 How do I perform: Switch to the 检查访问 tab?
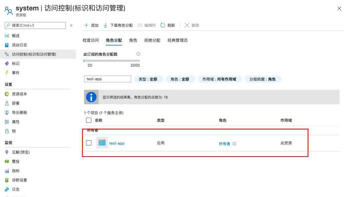[x=91, y=40]
